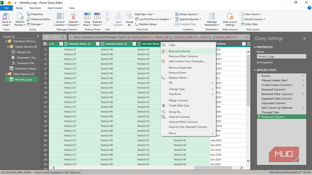Open Source step settings gear
Image resolution: width=312 pixels, height=175 pixels.
click(303, 76)
